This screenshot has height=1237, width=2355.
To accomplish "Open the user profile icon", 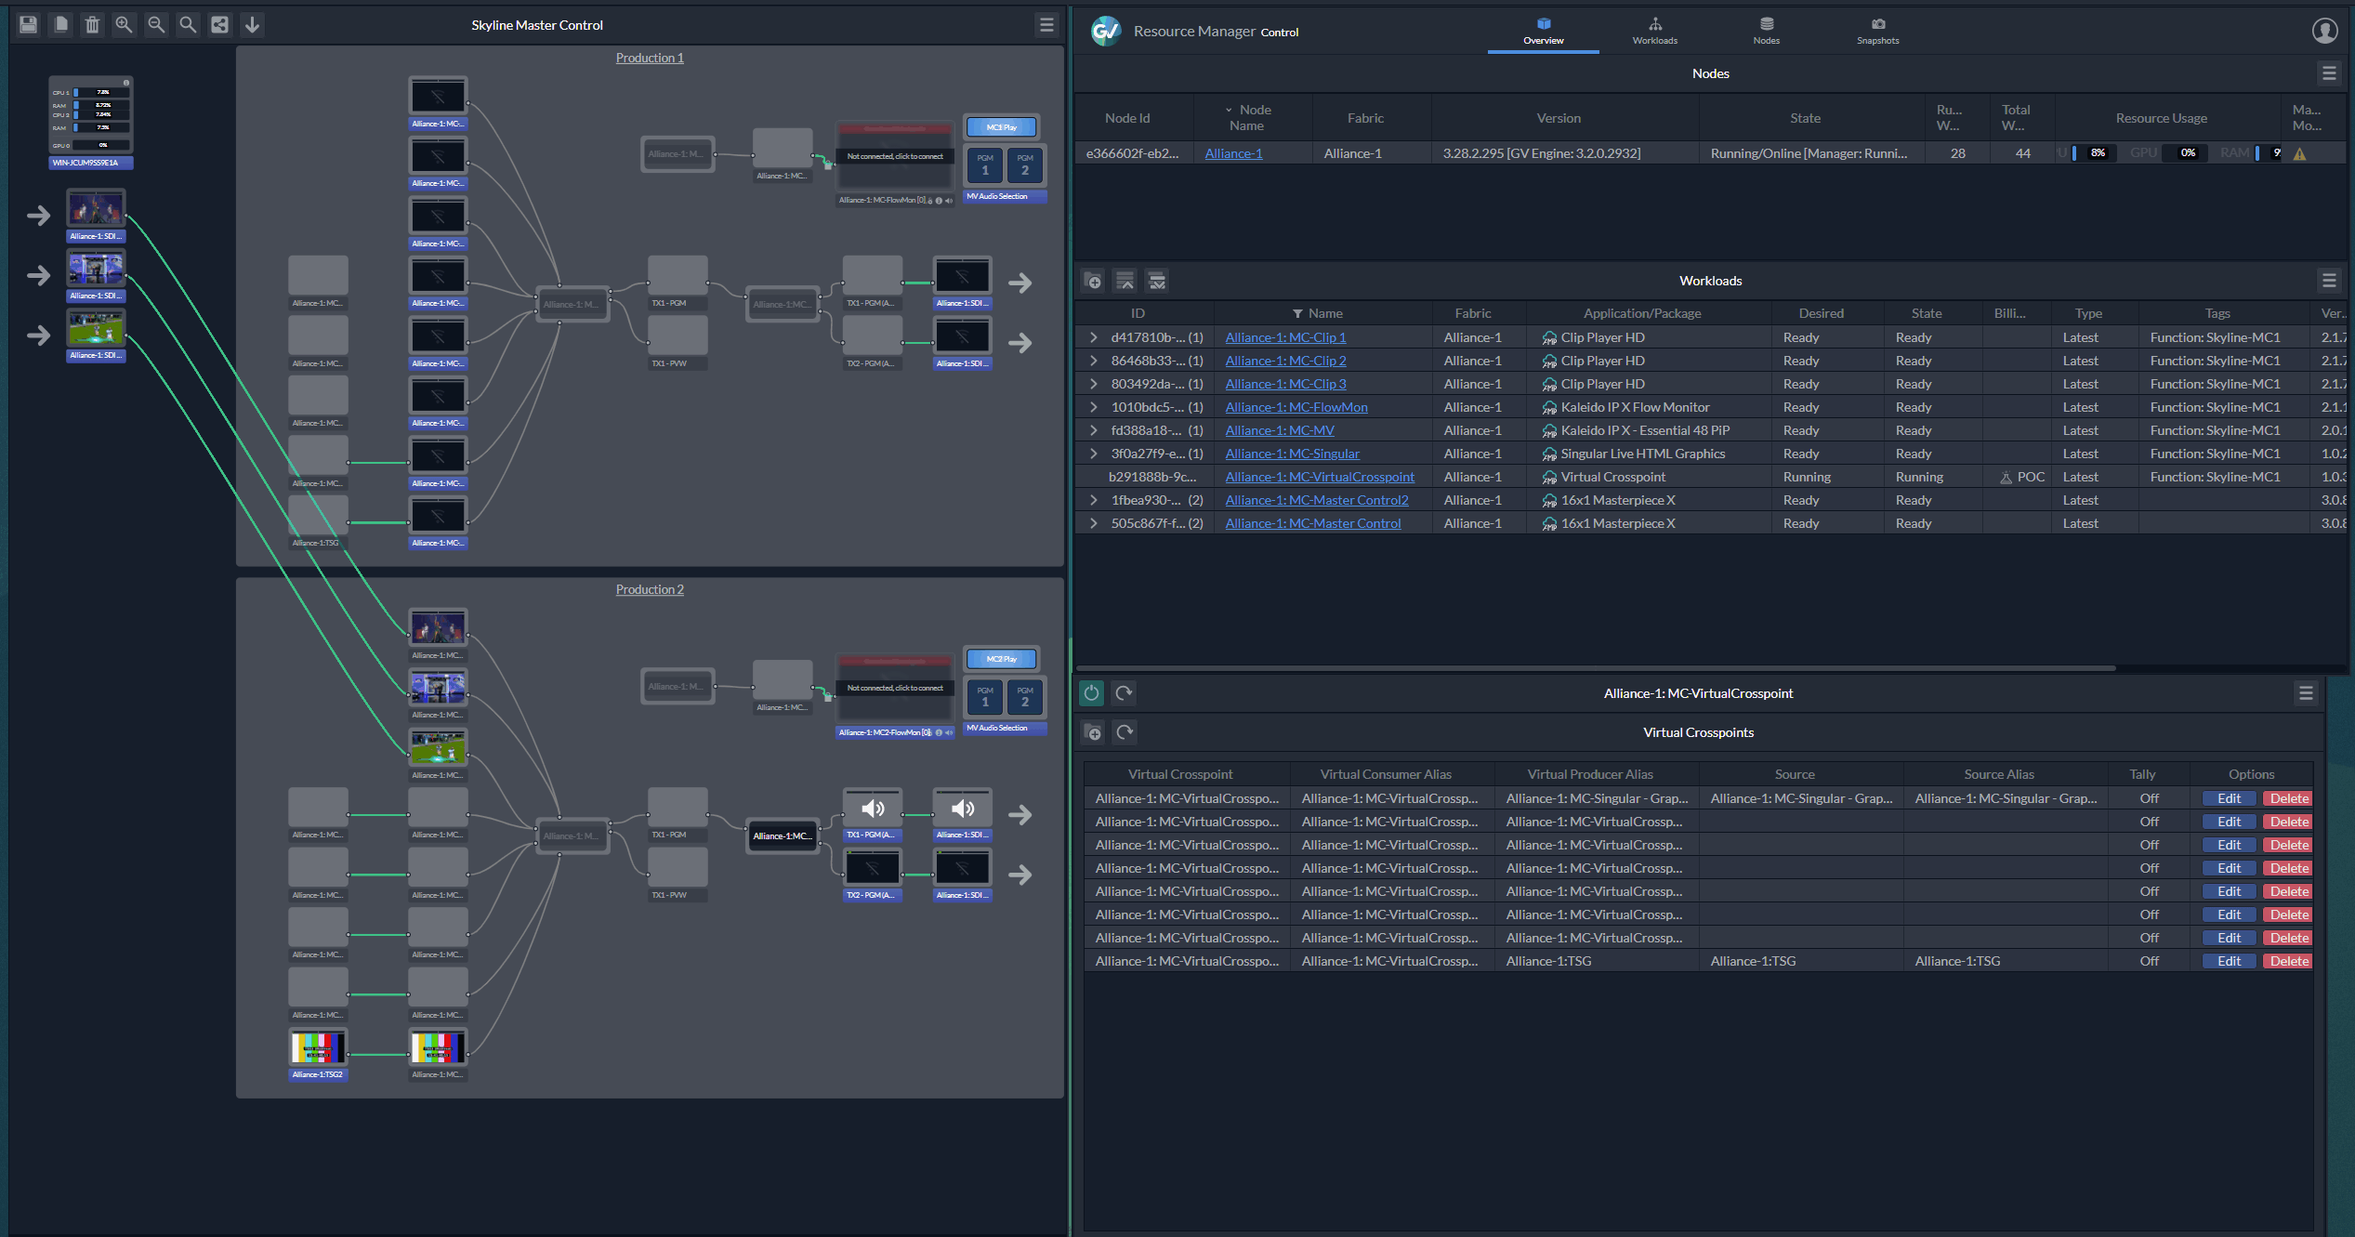I will (x=2324, y=31).
